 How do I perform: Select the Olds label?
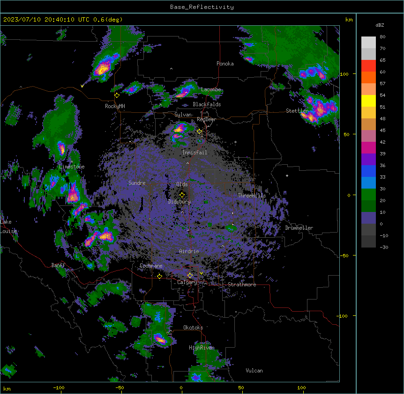coord(182,184)
